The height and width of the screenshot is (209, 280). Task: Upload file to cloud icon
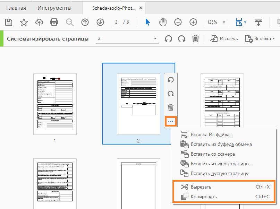point(39,22)
